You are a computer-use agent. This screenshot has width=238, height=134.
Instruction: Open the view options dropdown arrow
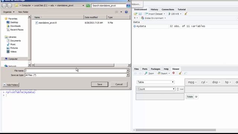tap(121, 12)
